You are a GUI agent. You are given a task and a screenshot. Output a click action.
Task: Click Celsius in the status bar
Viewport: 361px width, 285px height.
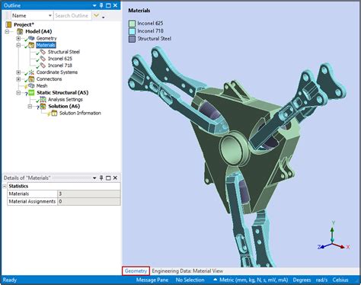(x=340, y=280)
